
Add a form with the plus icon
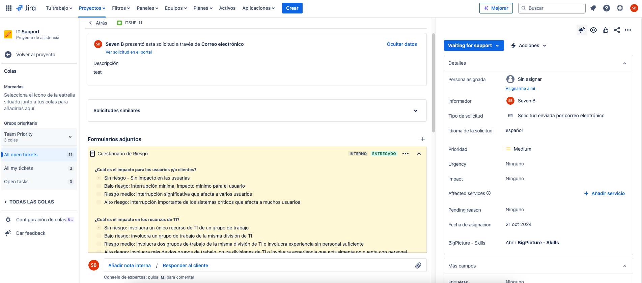pyautogui.click(x=422, y=139)
